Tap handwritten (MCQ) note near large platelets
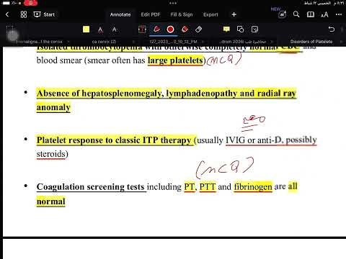Viewport: 346px width, 259px height. click(x=223, y=59)
